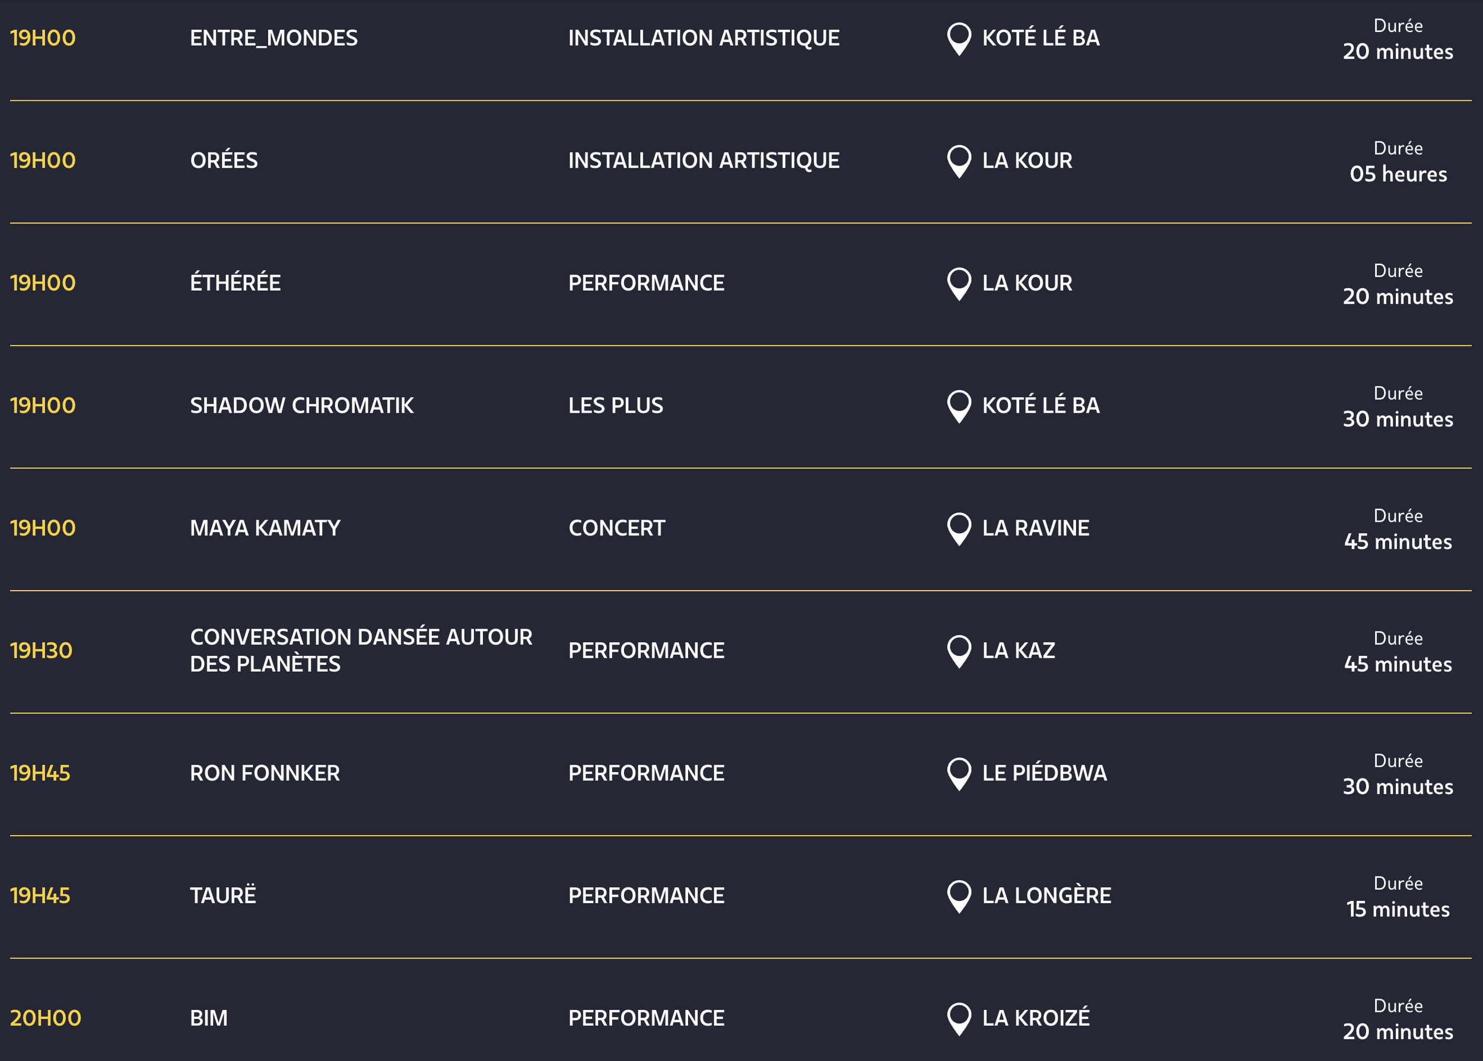Click the location pin next to LE PIÉDBWA
The image size is (1483, 1061).
pos(959,773)
